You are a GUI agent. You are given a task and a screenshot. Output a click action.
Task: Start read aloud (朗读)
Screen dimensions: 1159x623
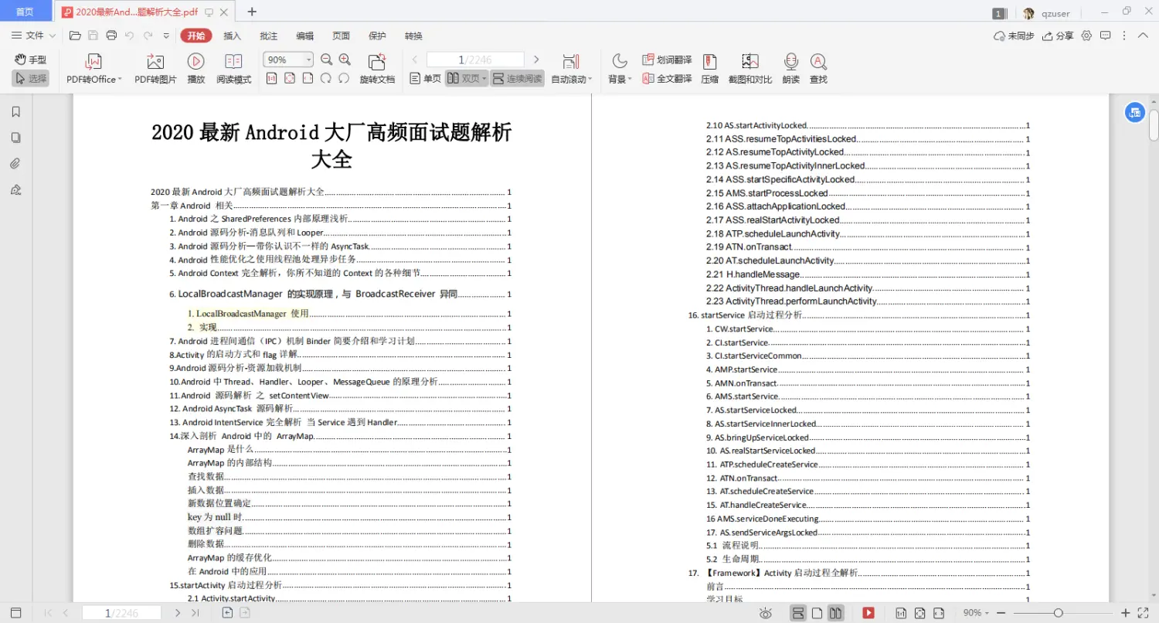pos(790,69)
